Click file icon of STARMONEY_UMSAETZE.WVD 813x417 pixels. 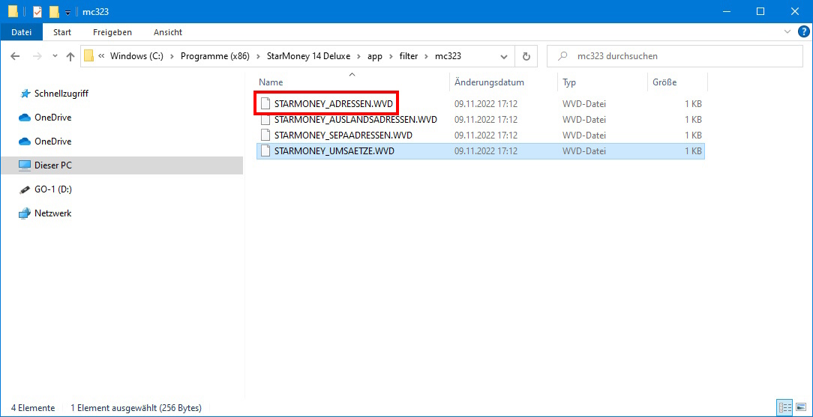[265, 151]
